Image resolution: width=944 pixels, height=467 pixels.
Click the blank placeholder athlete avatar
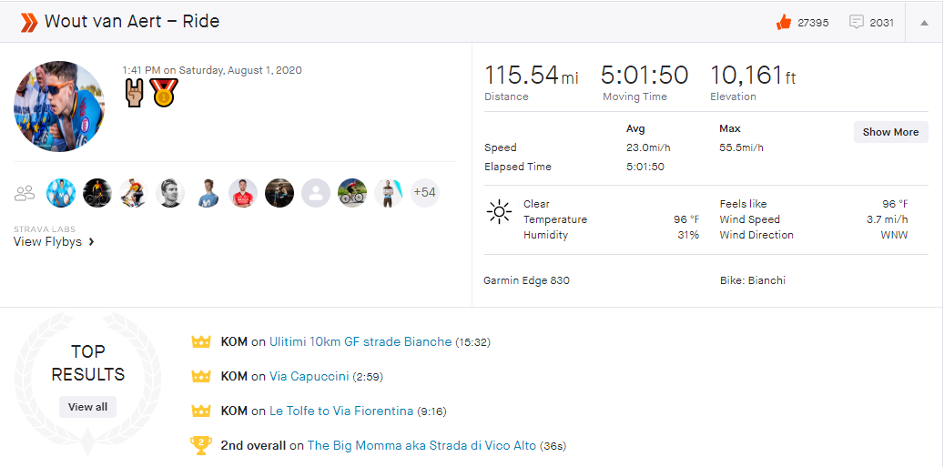316,193
